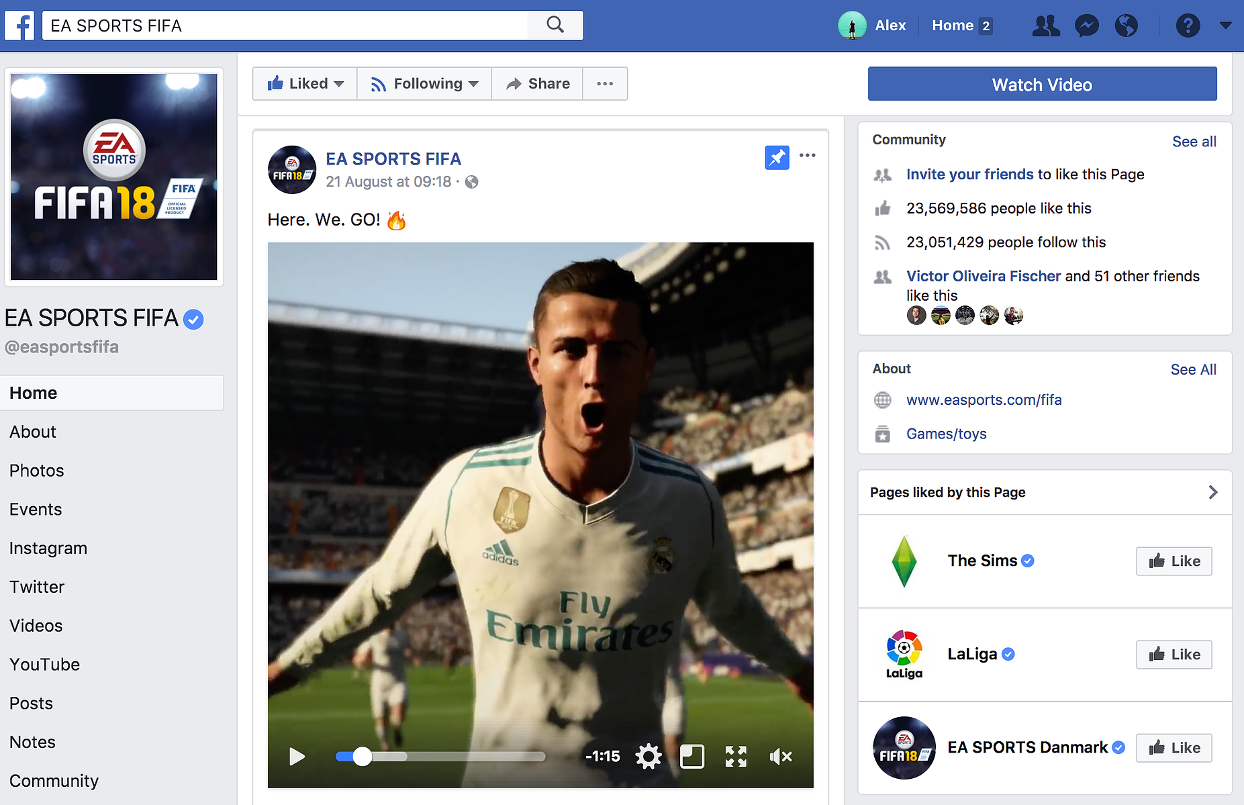
Task: Play the video
Action: [297, 757]
